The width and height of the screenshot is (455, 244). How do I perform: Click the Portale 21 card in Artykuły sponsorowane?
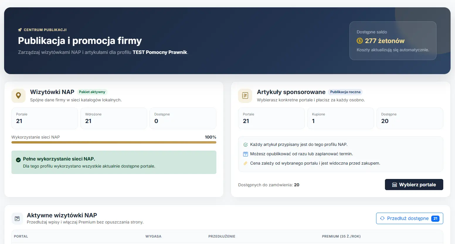[271, 118]
